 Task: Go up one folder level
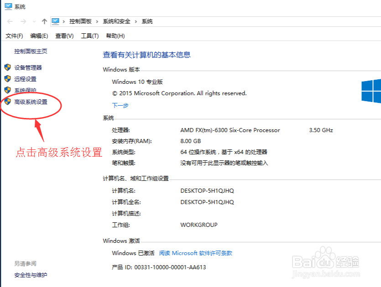coord(44,21)
